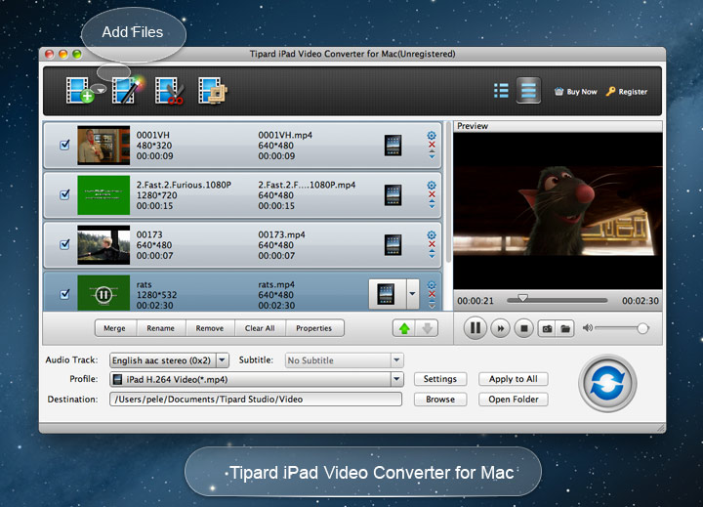
Task: Click the Rename button
Action: click(160, 328)
